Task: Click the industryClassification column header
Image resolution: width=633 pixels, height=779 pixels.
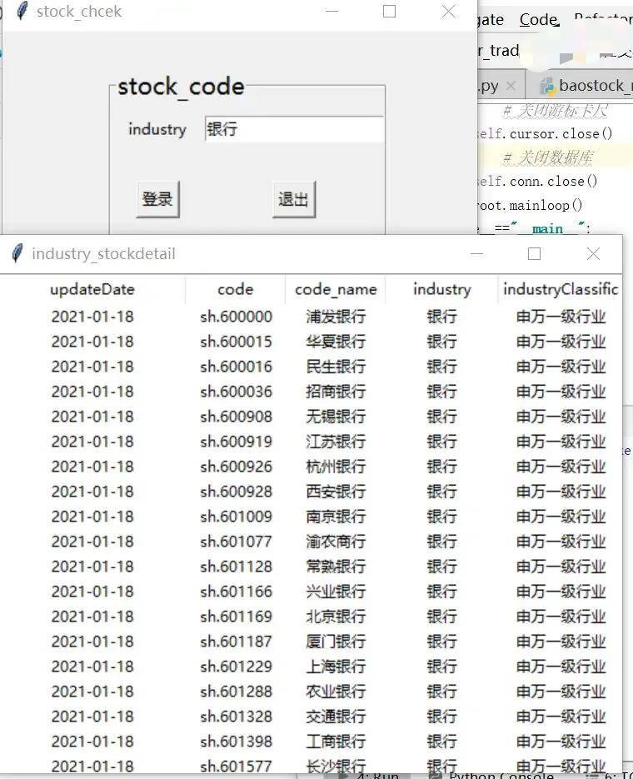Action: [x=560, y=289]
